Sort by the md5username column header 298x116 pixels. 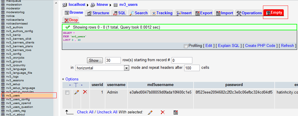pyautogui.click(x=161, y=85)
